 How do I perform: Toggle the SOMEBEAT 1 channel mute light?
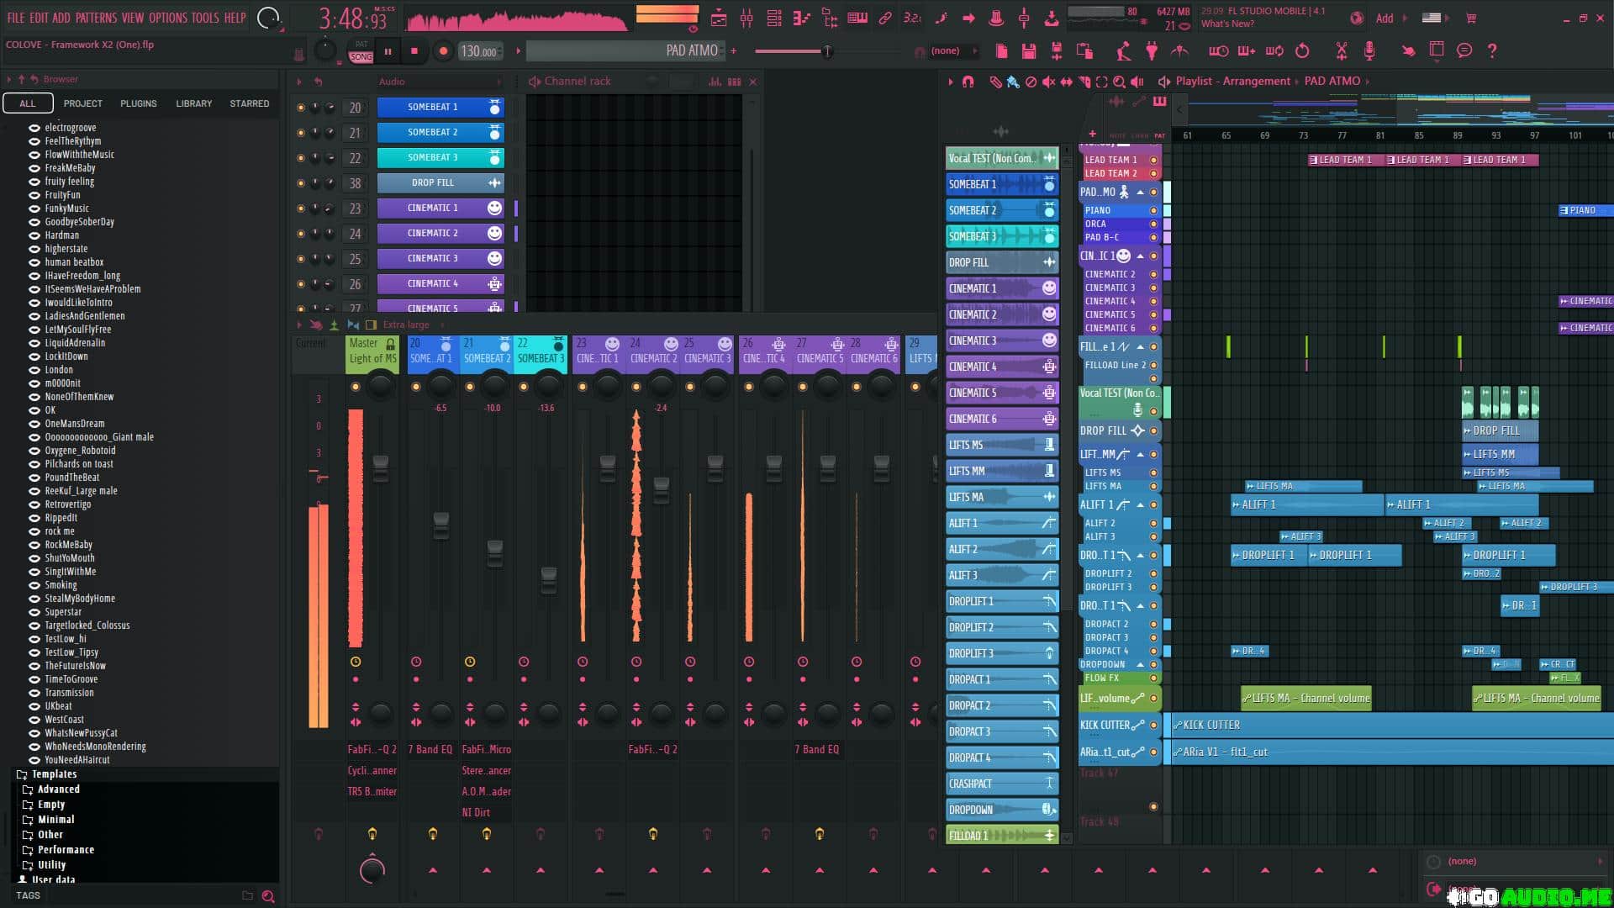point(301,108)
